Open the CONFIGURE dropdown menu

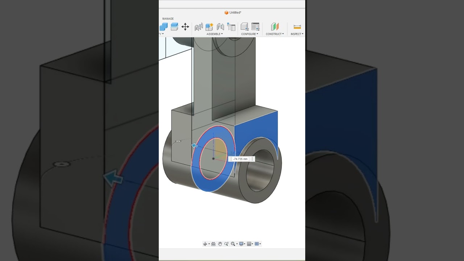(250, 34)
